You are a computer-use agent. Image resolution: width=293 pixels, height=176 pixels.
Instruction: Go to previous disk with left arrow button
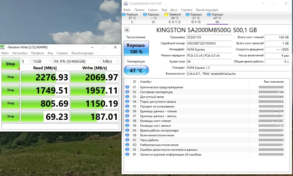click(127, 30)
